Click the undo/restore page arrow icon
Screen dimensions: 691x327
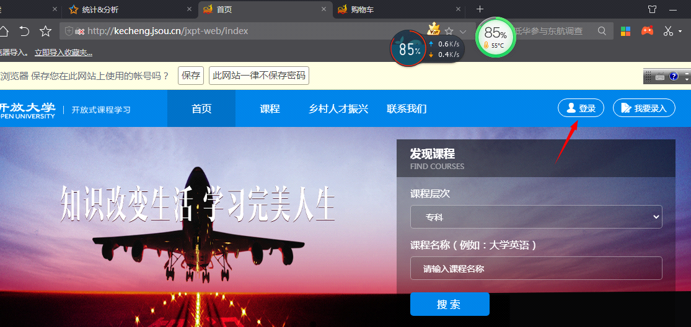tap(24, 31)
